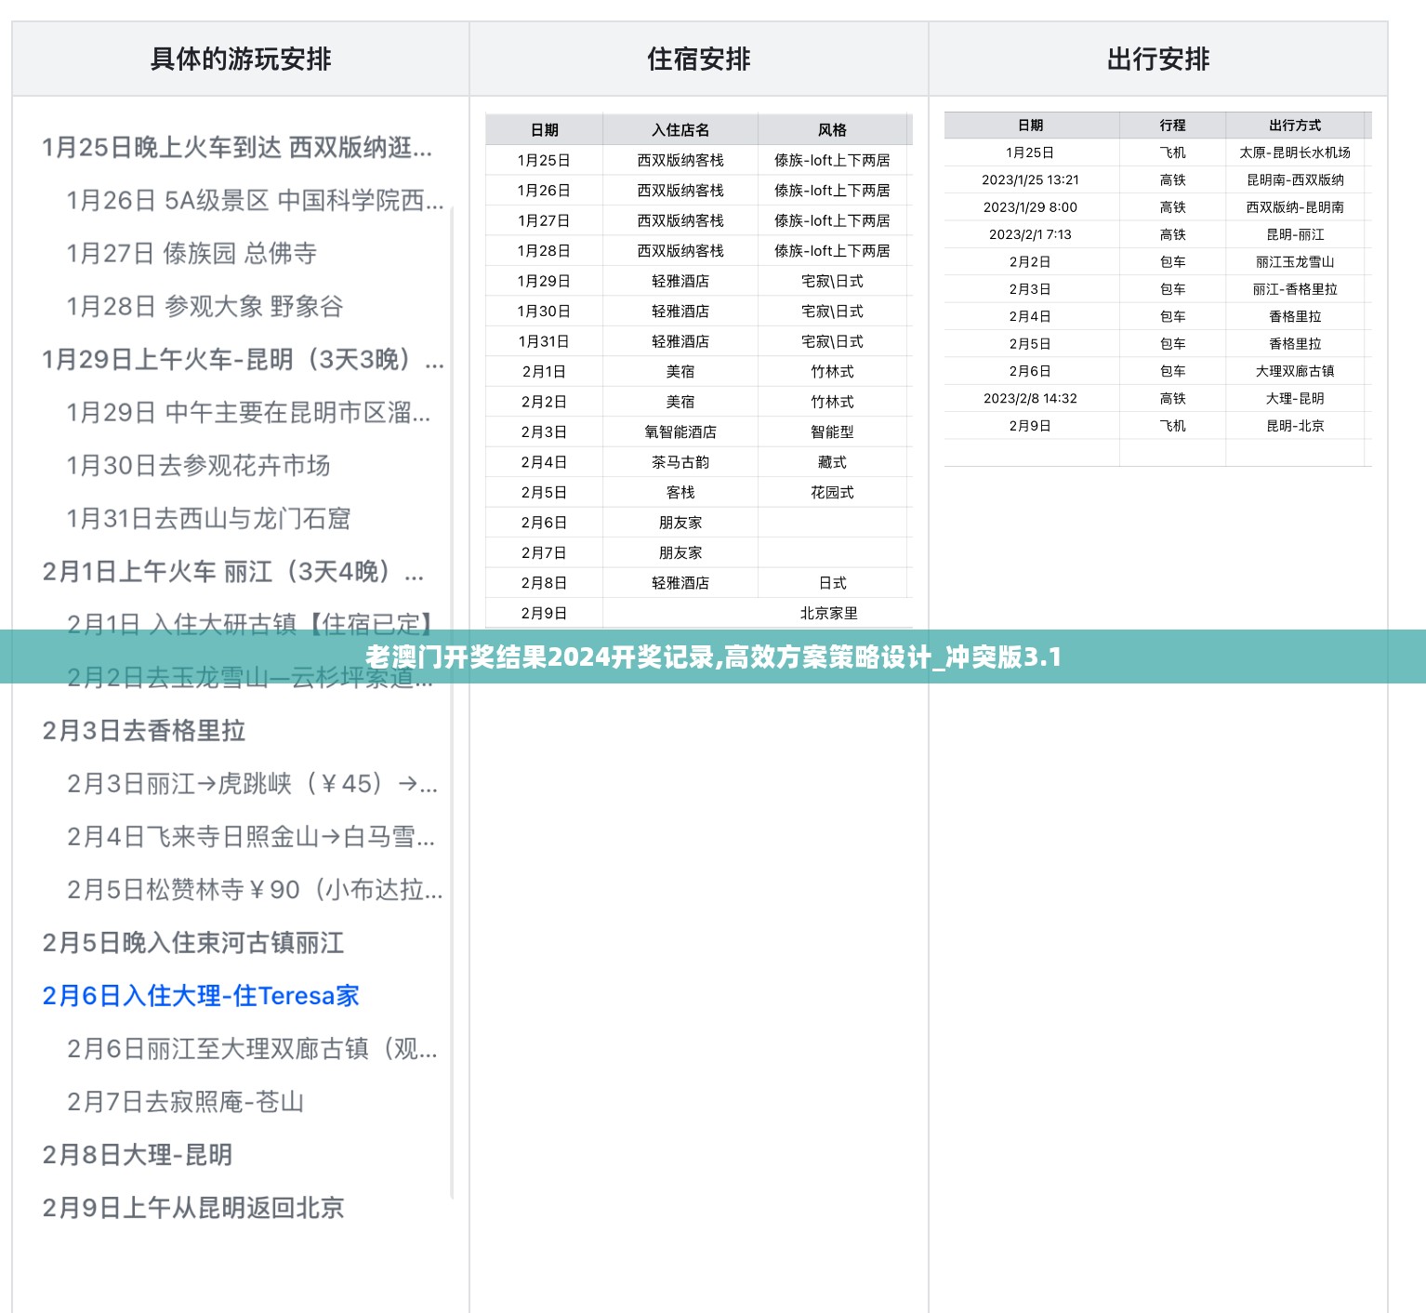1426x1313 pixels.
Task: Select the 藏式 style cell
Action: [x=832, y=462]
